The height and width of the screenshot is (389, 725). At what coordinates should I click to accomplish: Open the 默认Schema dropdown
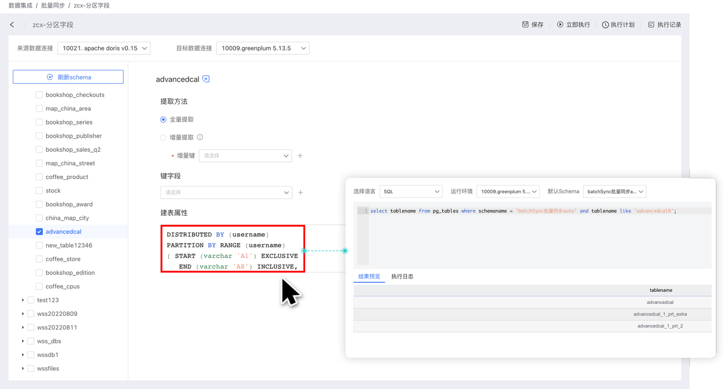click(x=615, y=191)
